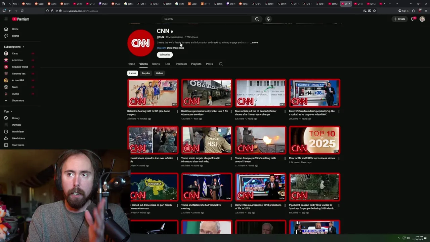Click the Create button
Viewport: 430px width, 242px height.
pyautogui.click(x=399, y=19)
